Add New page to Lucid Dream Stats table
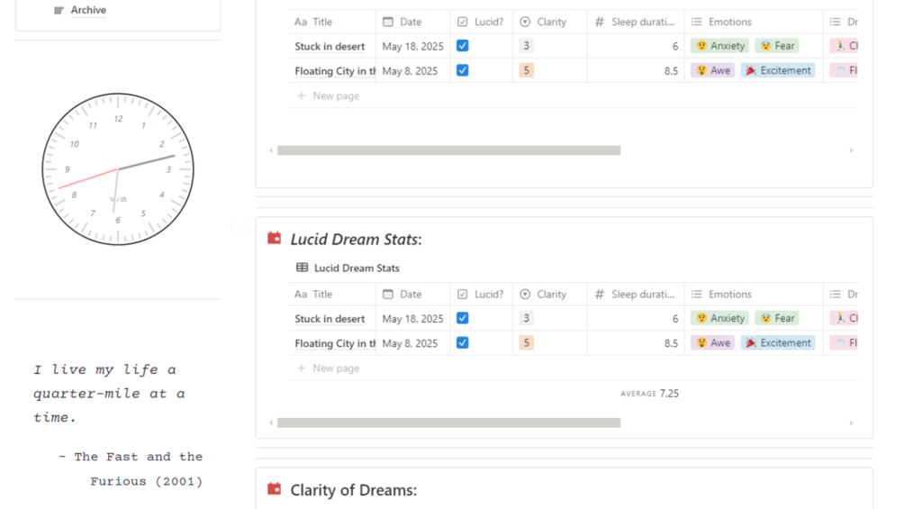The width and height of the screenshot is (905, 509). click(x=335, y=368)
